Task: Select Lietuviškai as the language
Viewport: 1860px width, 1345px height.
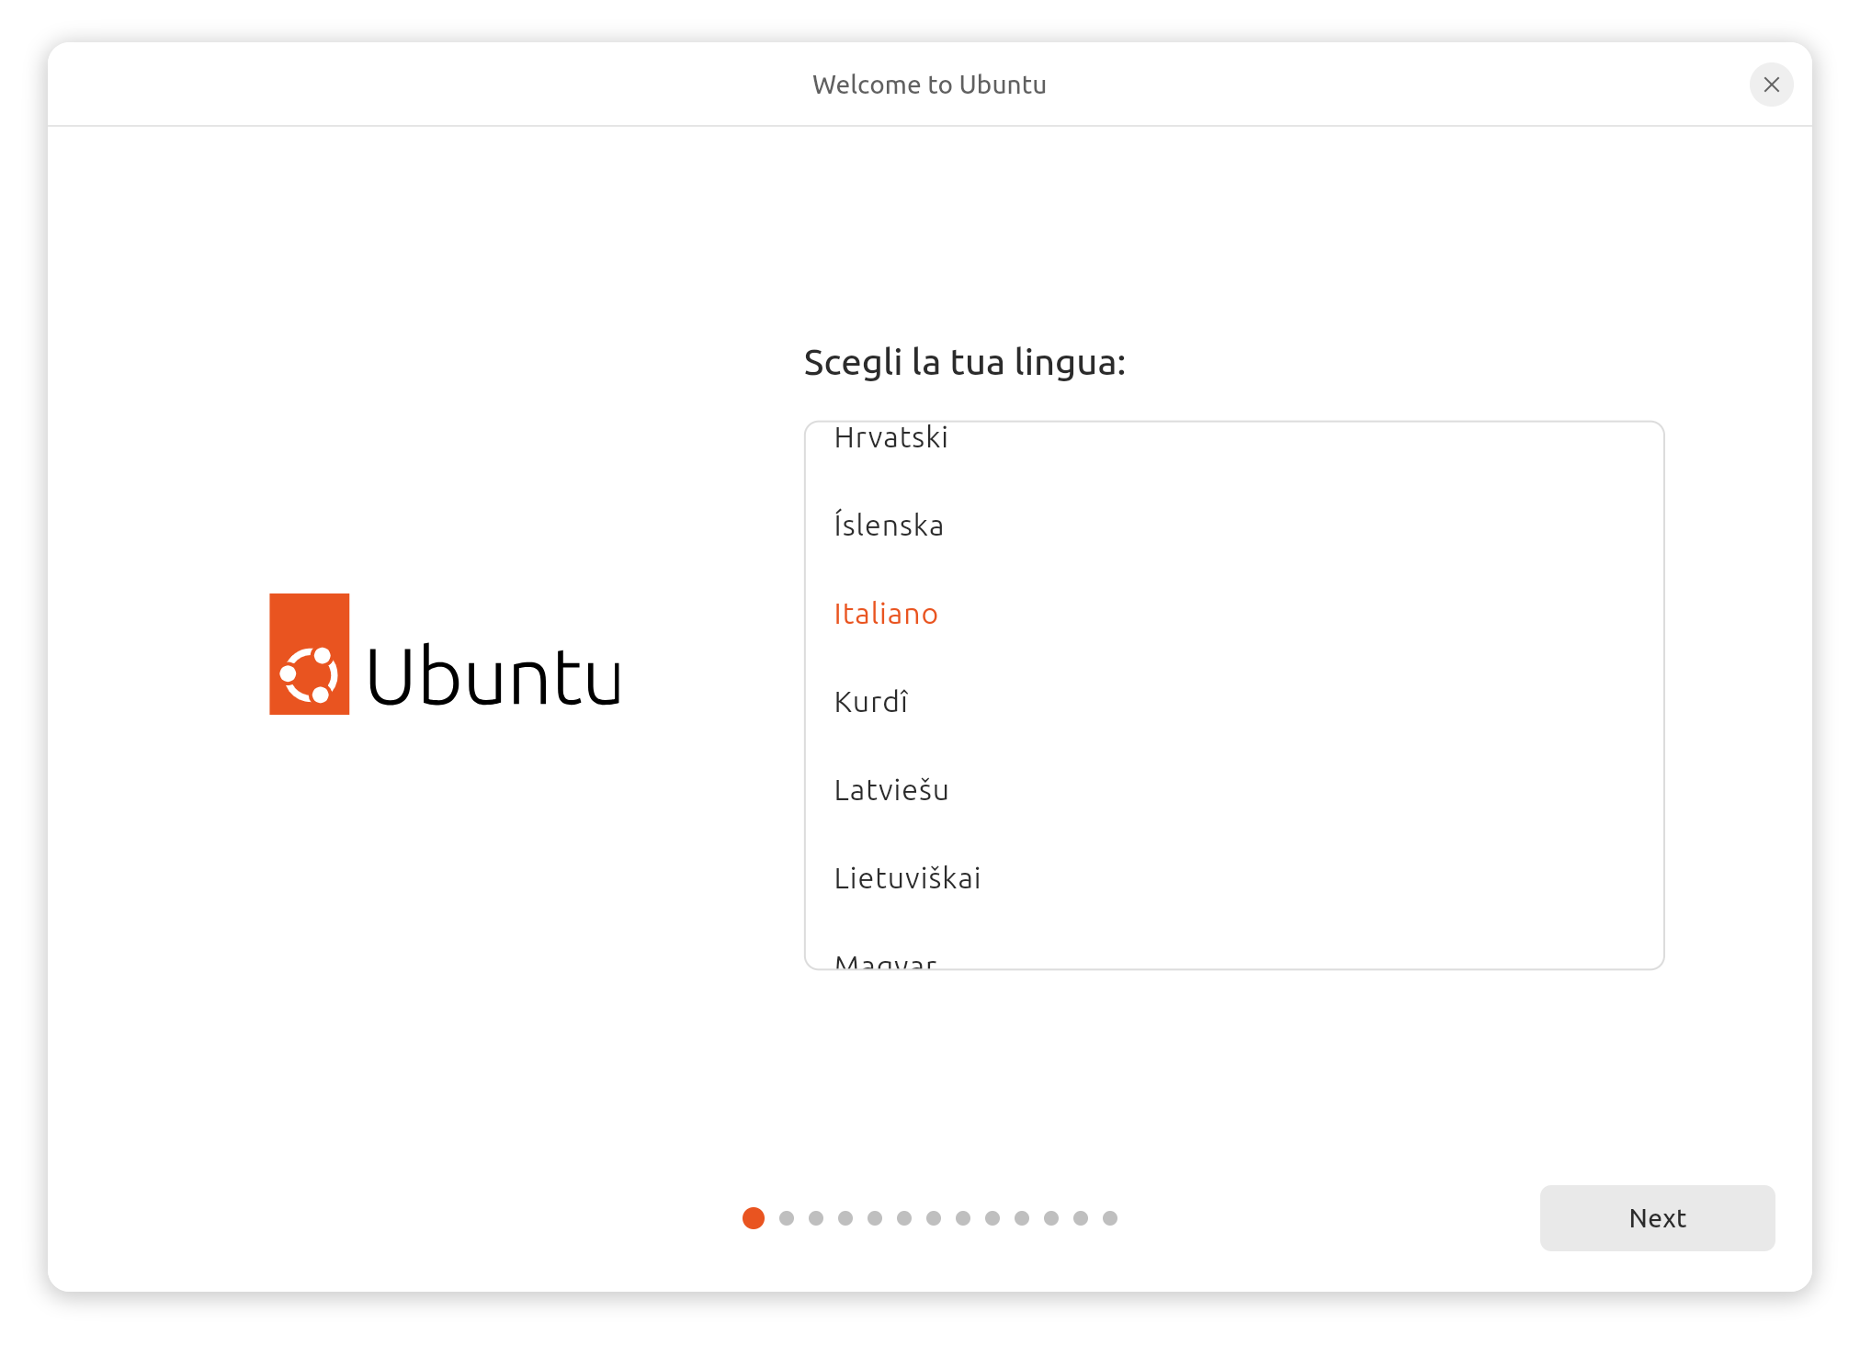Action: click(907, 878)
